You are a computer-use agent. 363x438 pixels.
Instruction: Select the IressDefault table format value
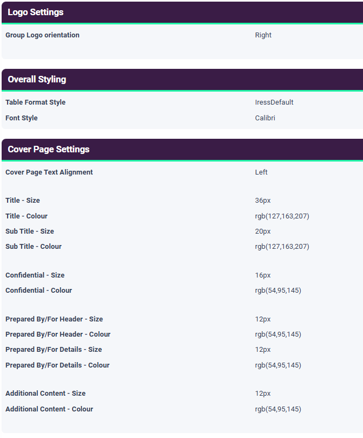(274, 102)
